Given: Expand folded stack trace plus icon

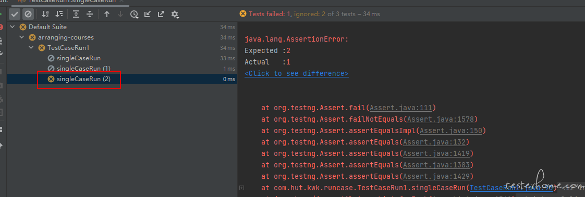Looking at the screenshot, I should point(242,188).
